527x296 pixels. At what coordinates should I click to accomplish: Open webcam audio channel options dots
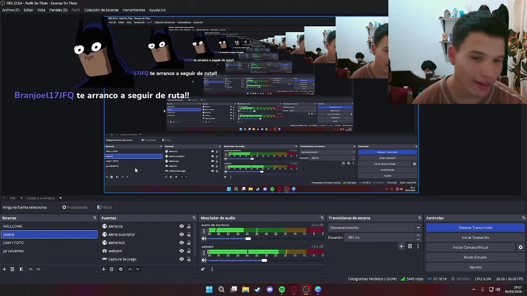(204, 253)
